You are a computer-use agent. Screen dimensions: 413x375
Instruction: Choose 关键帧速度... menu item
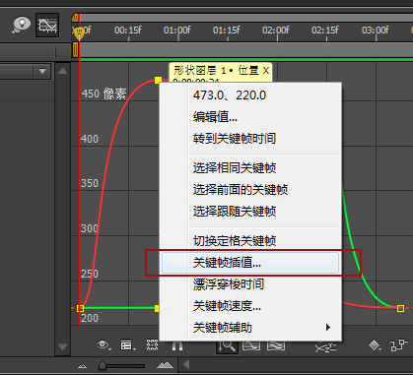coord(250,306)
